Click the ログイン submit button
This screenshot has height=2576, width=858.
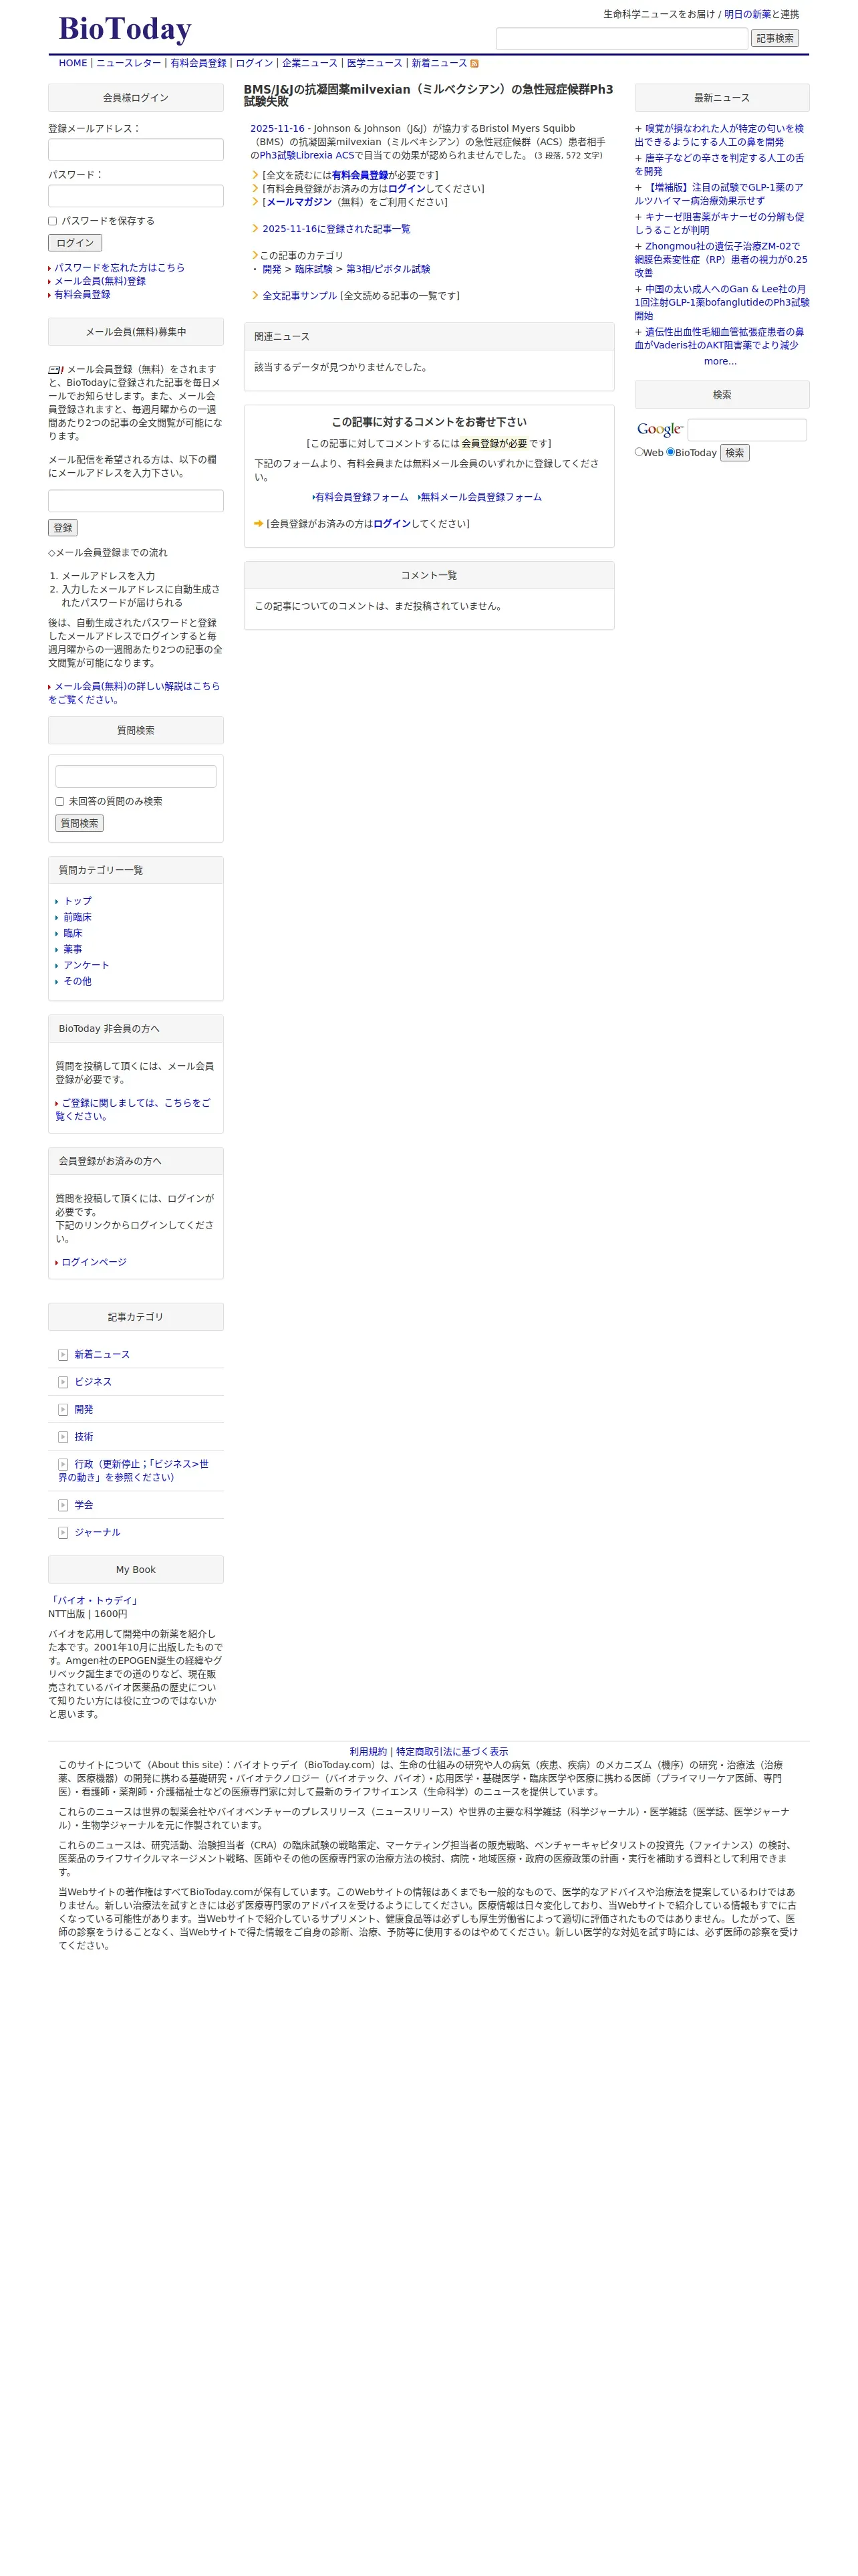[75, 243]
